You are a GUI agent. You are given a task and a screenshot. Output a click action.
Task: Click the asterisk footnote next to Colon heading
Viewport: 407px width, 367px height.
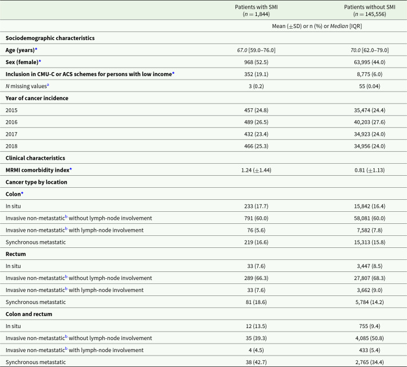22,194
